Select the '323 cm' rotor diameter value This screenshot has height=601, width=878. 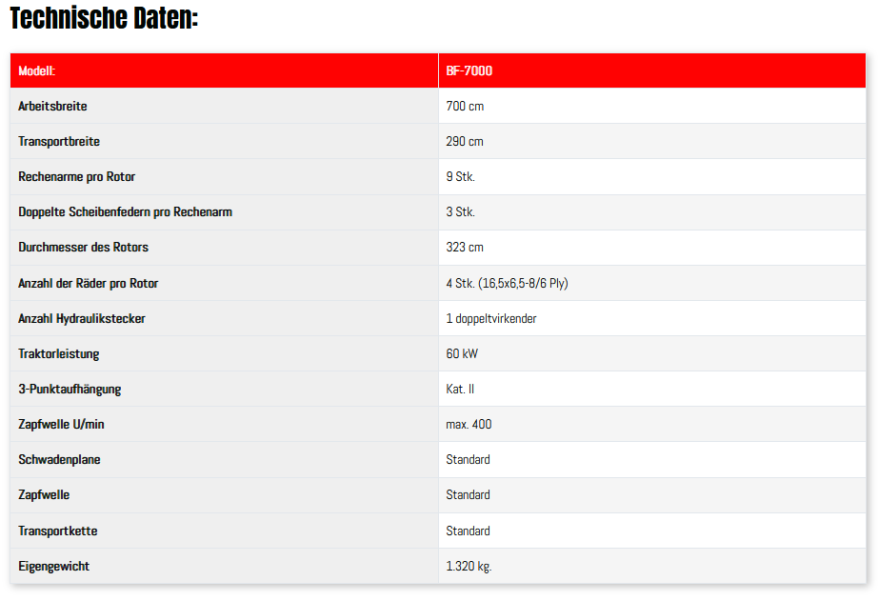point(465,247)
